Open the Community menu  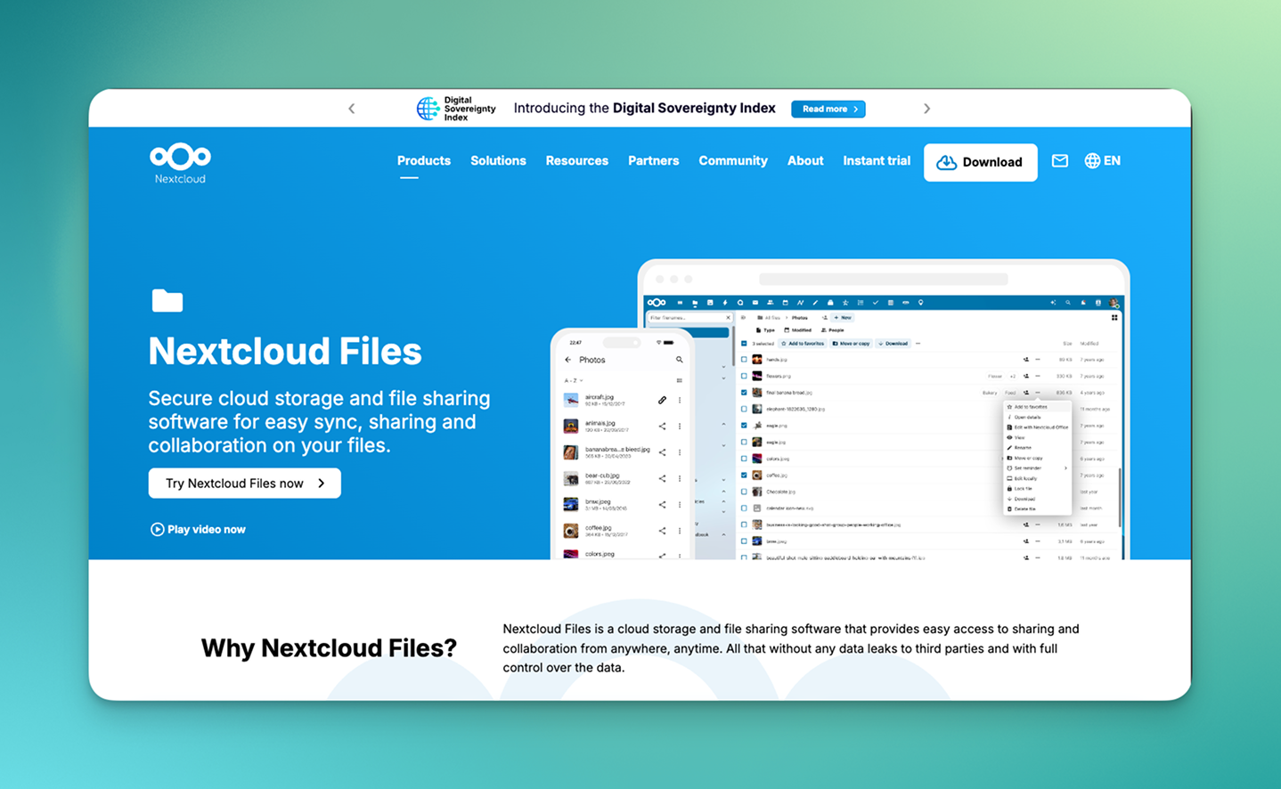[x=733, y=160]
